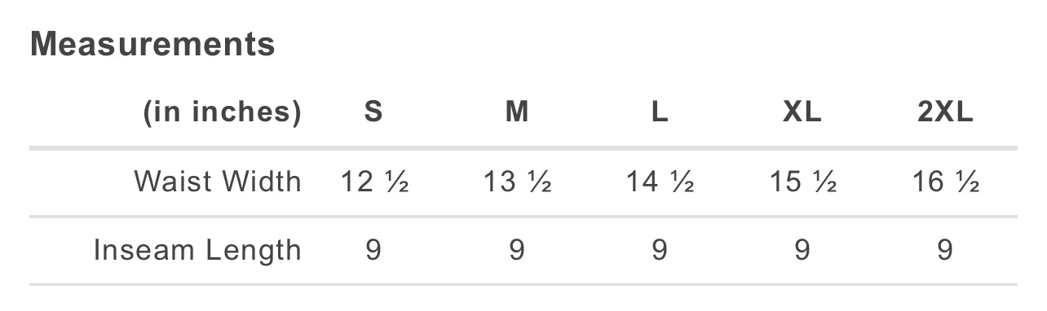This screenshot has width=1047, height=311.
Task: Click inseam length value under XL column
Action: click(802, 250)
